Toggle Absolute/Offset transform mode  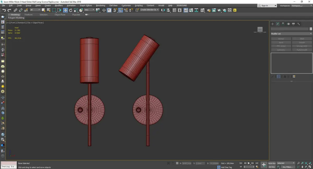pos(177,163)
